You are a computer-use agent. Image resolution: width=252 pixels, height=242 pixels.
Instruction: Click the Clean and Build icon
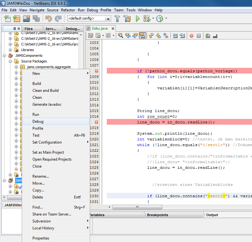tap(127, 19)
